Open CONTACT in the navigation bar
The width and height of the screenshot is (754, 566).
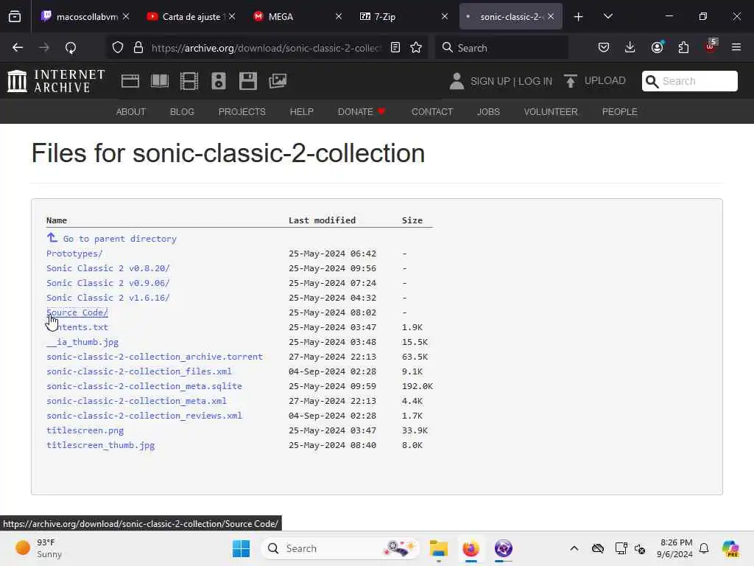pos(432,112)
